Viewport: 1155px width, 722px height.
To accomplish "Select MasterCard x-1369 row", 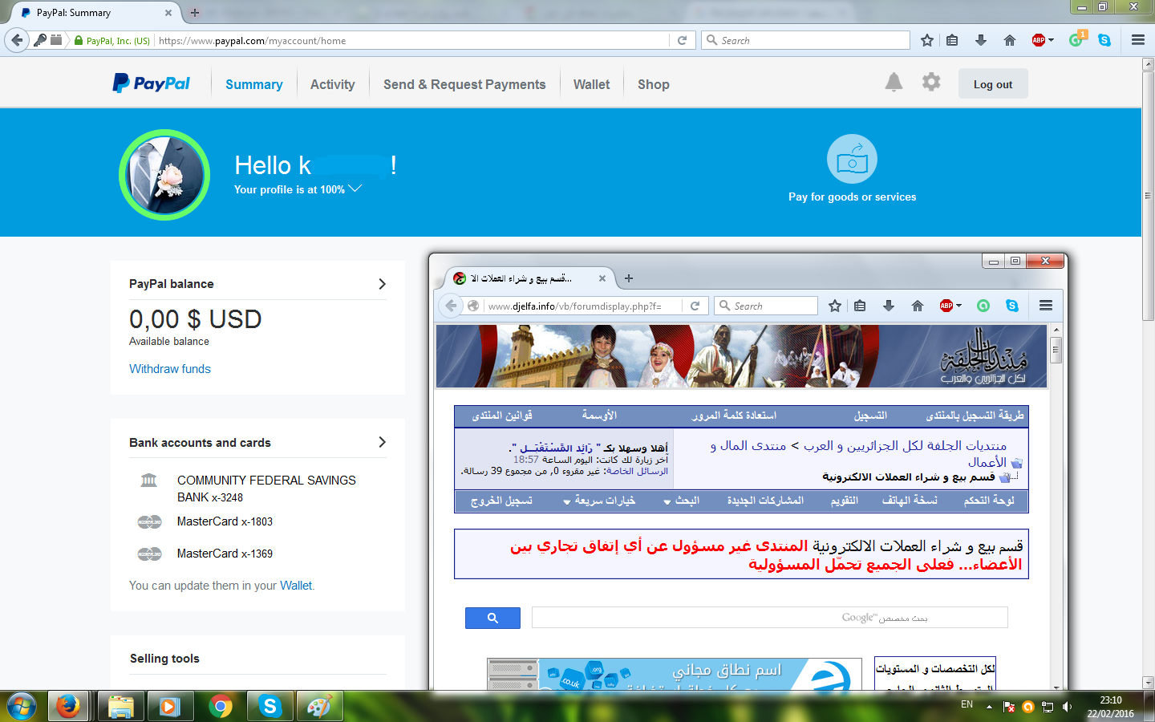I will pos(225,554).
